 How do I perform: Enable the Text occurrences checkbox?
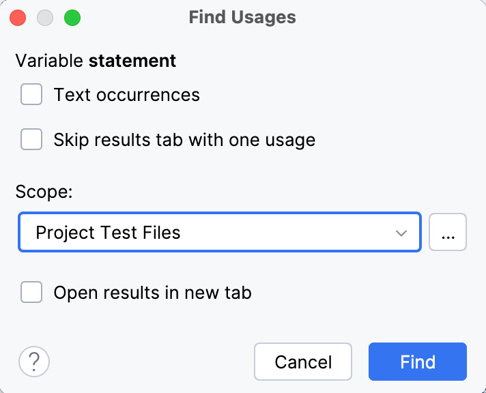pyautogui.click(x=31, y=95)
